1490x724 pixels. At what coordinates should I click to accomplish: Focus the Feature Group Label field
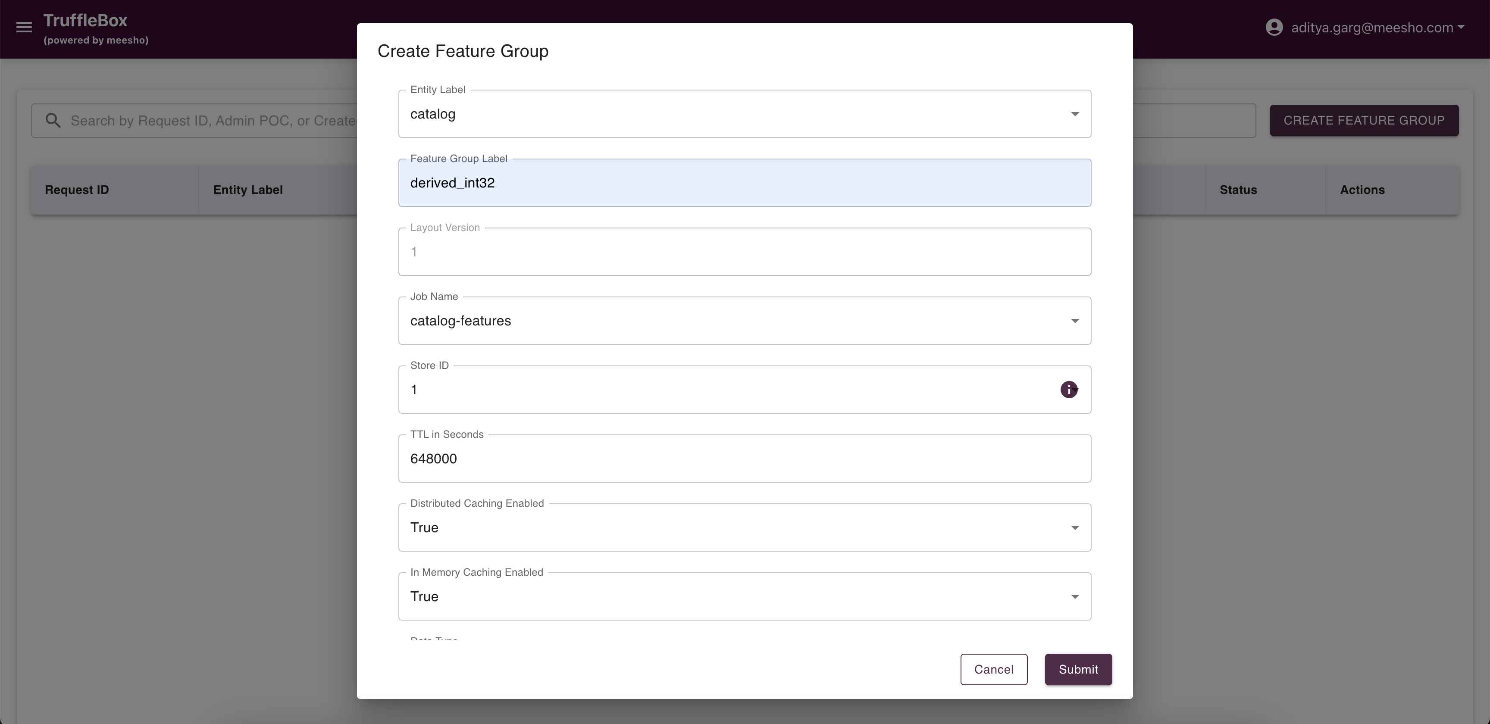pos(745,183)
